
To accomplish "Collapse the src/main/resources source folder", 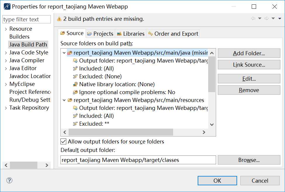I will click(x=64, y=100).
